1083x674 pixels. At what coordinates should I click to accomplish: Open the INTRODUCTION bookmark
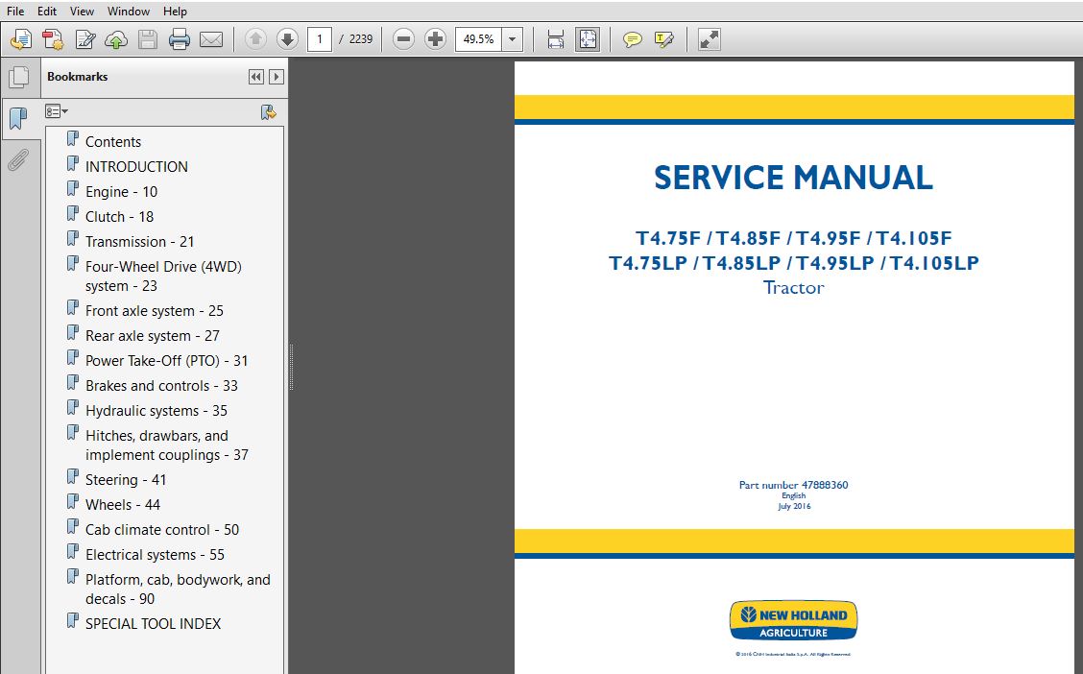pyautogui.click(x=136, y=166)
